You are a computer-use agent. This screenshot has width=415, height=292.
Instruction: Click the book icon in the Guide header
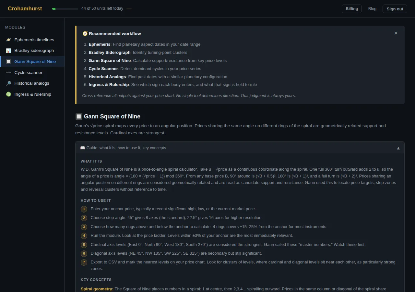coord(83,148)
